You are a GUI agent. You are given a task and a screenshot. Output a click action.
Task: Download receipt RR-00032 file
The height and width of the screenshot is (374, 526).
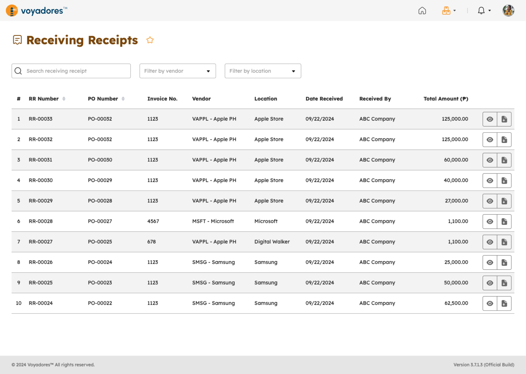(x=504, y=140)
